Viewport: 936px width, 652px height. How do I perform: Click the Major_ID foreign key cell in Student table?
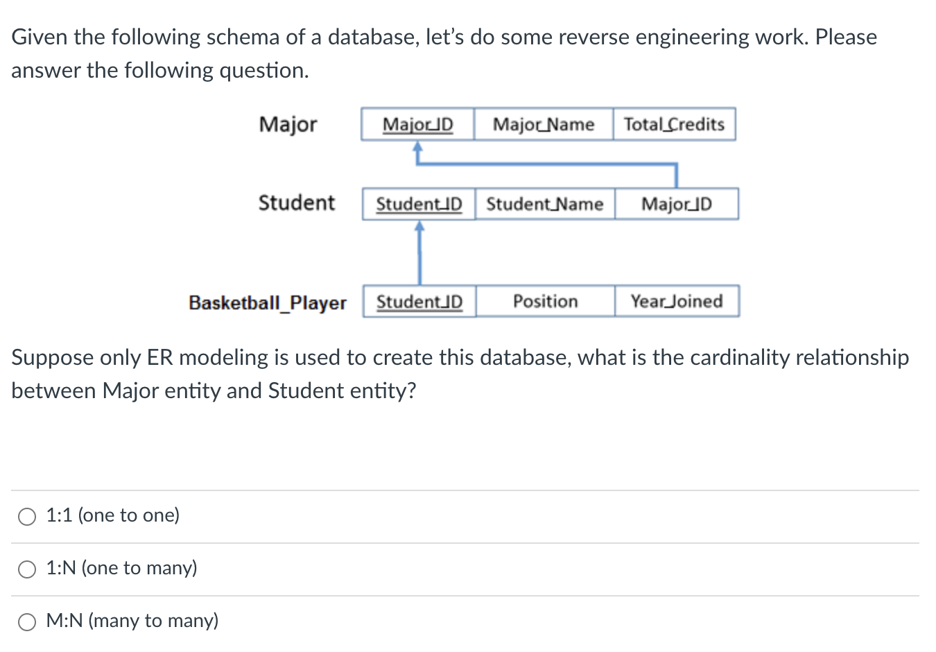point(677,205)
